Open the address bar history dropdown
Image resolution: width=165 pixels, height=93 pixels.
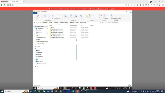pos(100,23)
